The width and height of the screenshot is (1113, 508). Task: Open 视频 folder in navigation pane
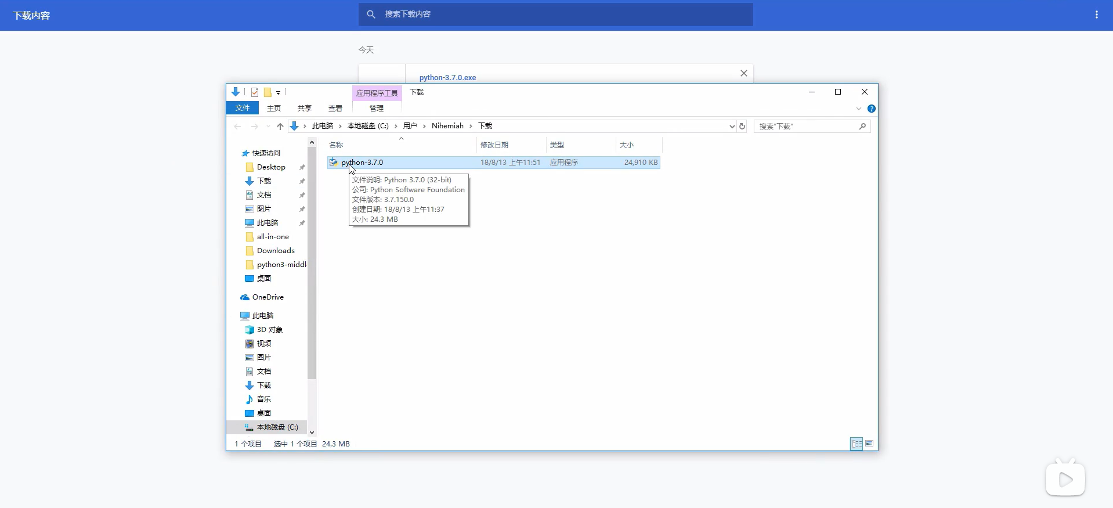264,344
